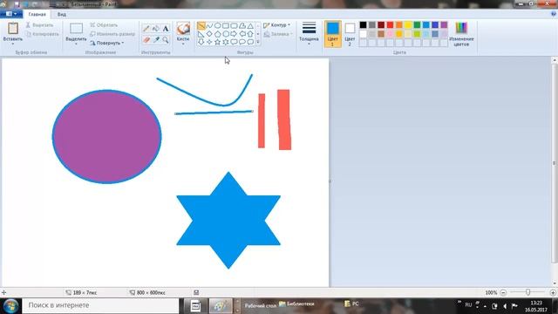
Task: Open the Повернуть rotate dropdown
Action: click(x=106, y=43)
